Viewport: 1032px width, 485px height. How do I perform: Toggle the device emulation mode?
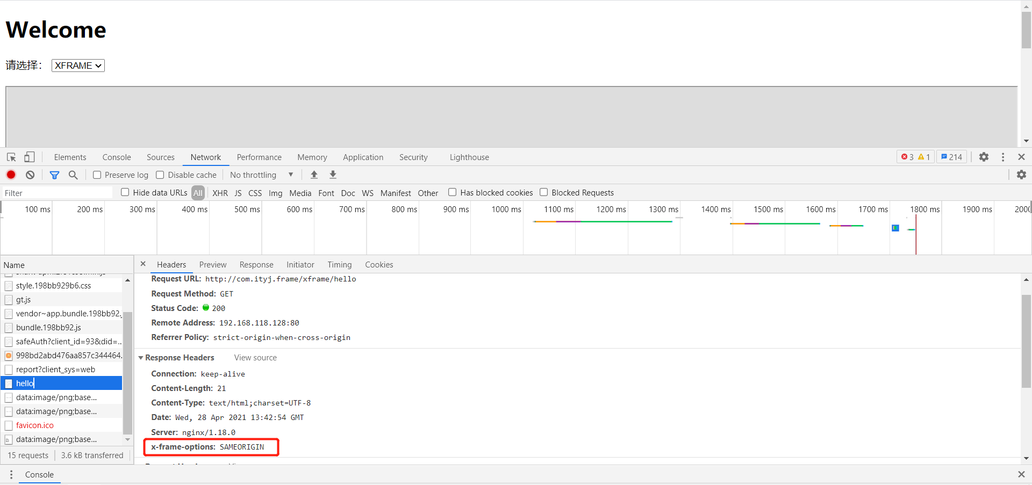pyautogui.click(x=30, y=157)
